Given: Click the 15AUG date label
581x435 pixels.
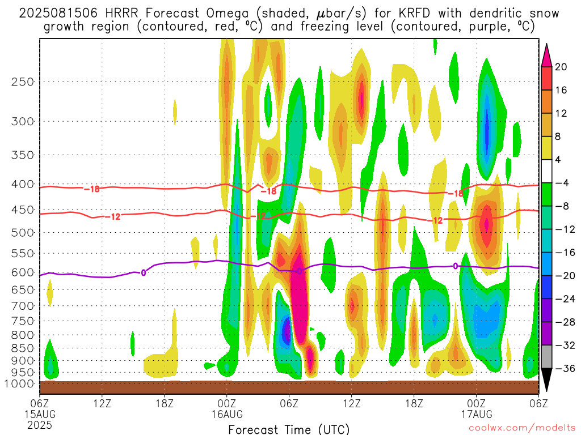Looking at the screenshot, I should 40,414.
